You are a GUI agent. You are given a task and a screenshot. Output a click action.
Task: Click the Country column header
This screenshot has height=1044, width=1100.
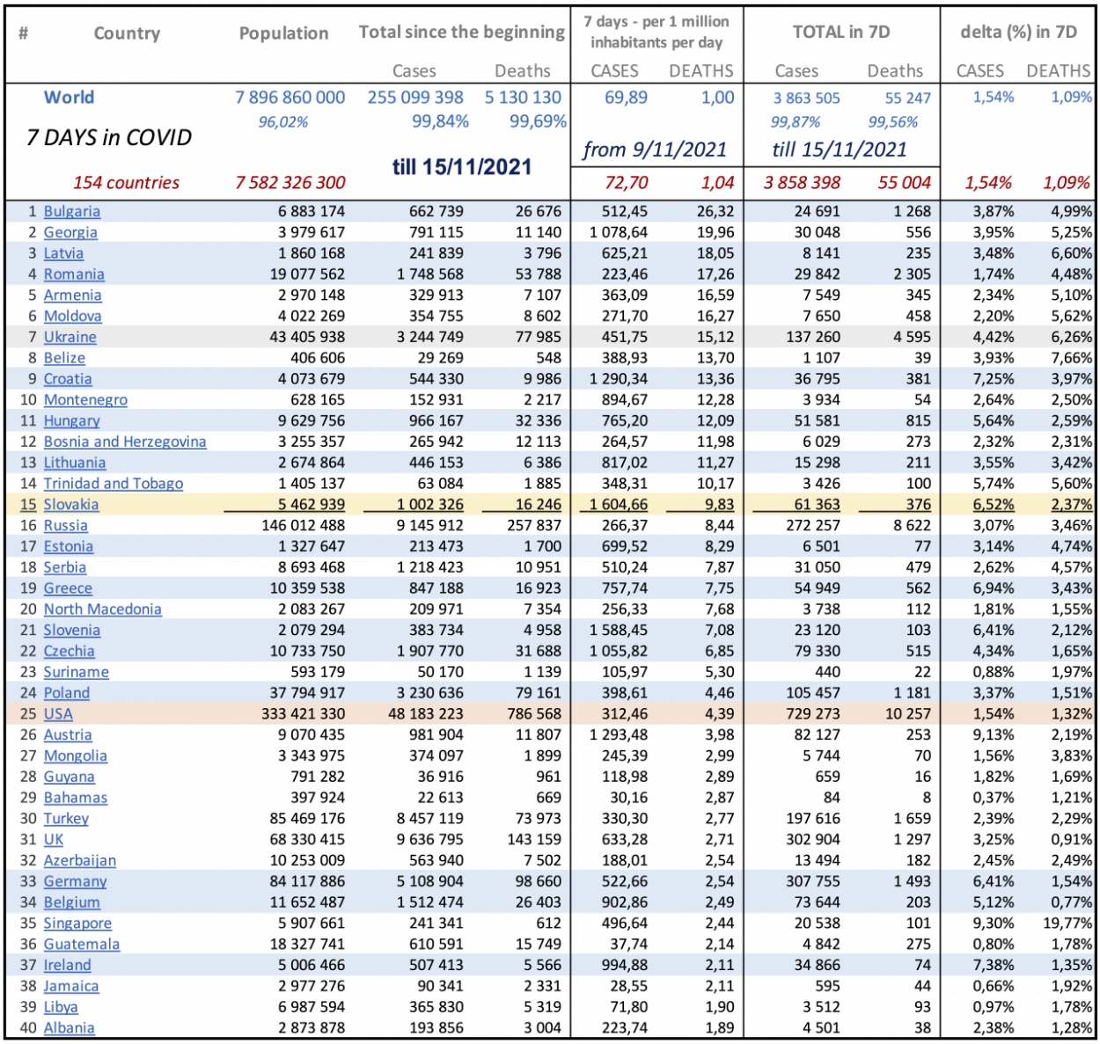point(127,33)
